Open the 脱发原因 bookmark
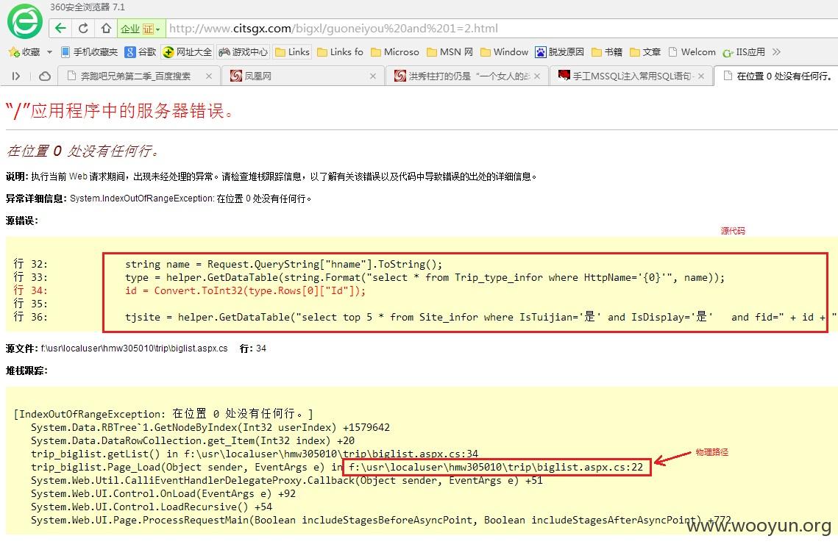838x547 pixels. pyautogui.click(x=560, y=51)
